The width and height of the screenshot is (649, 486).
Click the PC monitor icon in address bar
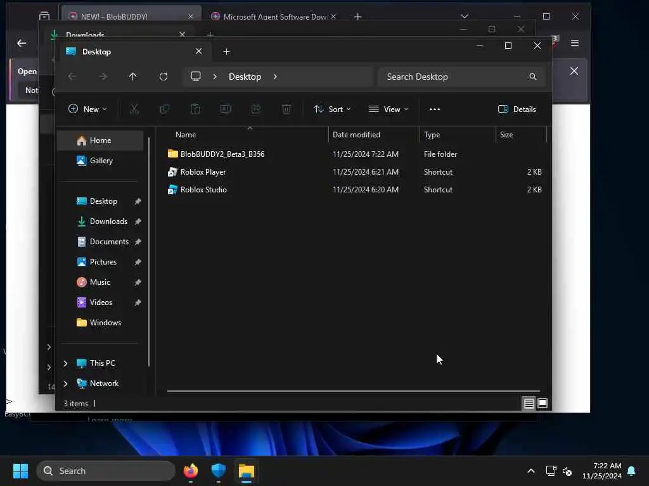[x=196, y=77]
